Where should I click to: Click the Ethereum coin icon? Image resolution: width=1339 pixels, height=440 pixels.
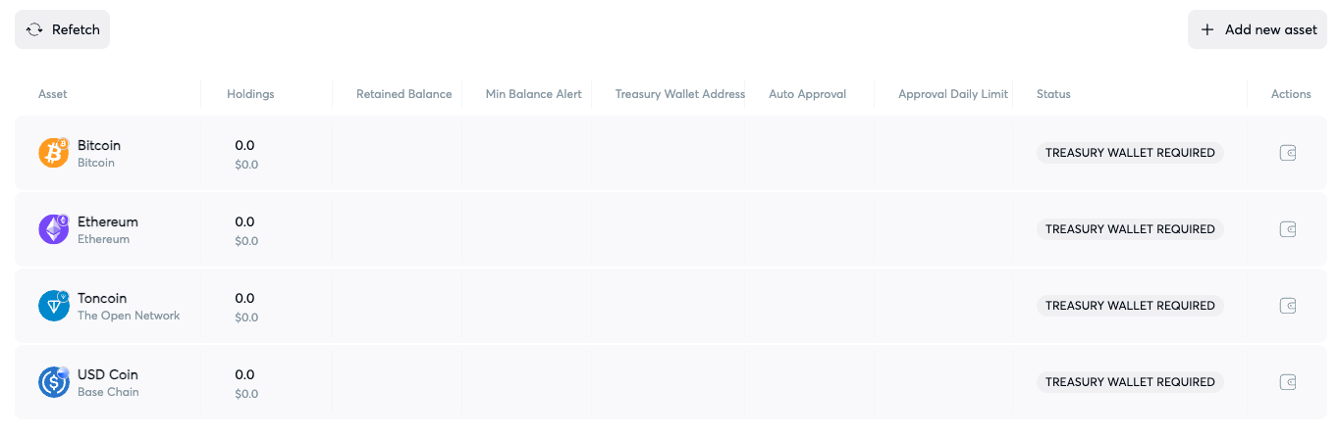pyautogui.click(x=53, y=229)
